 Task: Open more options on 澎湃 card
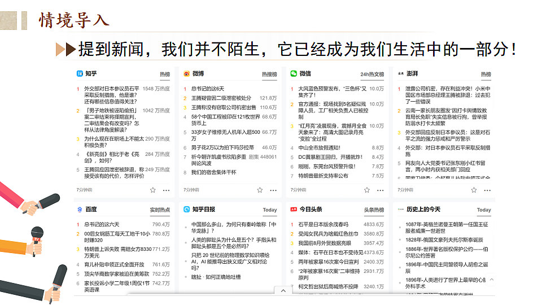487,190
